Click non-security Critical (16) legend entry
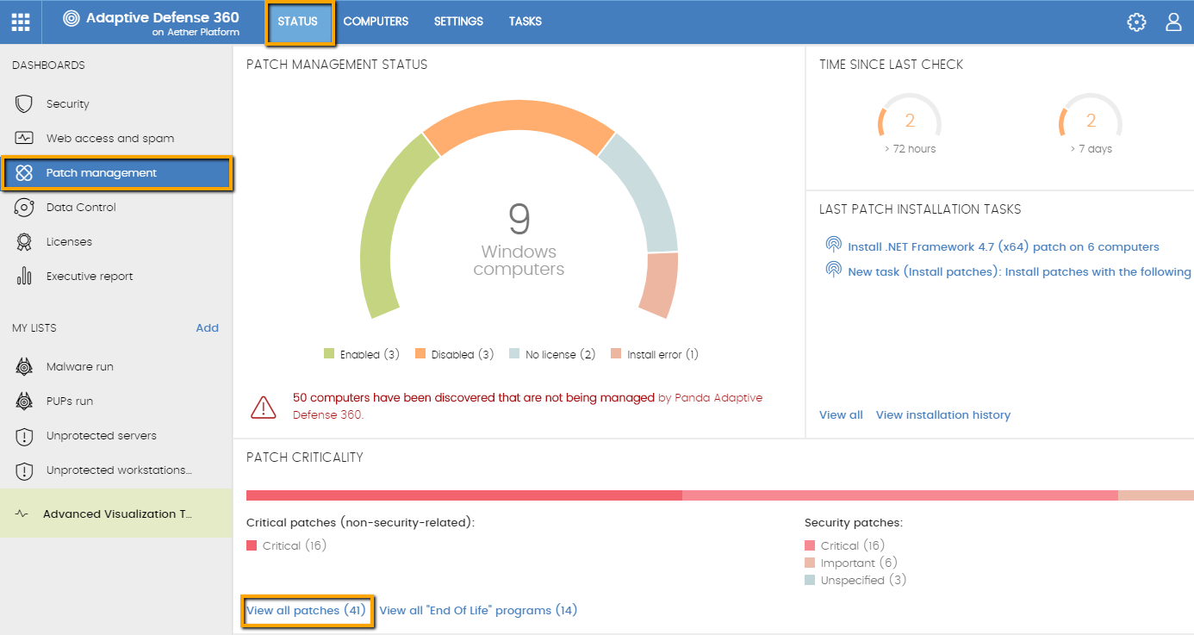This screenshot has width=1194, height=635. tap(287, 546)
